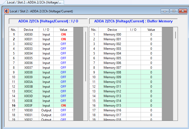Select the Memory 015 value cell

pyautogui.click(x=151, y=106)
